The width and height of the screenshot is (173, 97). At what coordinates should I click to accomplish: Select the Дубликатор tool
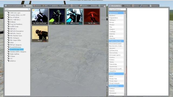116,51
